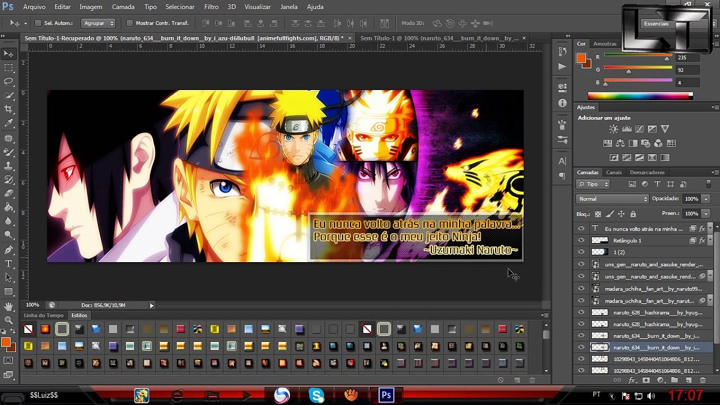Viewport: 720px width, 405px height.
Task: Filter layers by type layers icon
Action: click(657, 184)
